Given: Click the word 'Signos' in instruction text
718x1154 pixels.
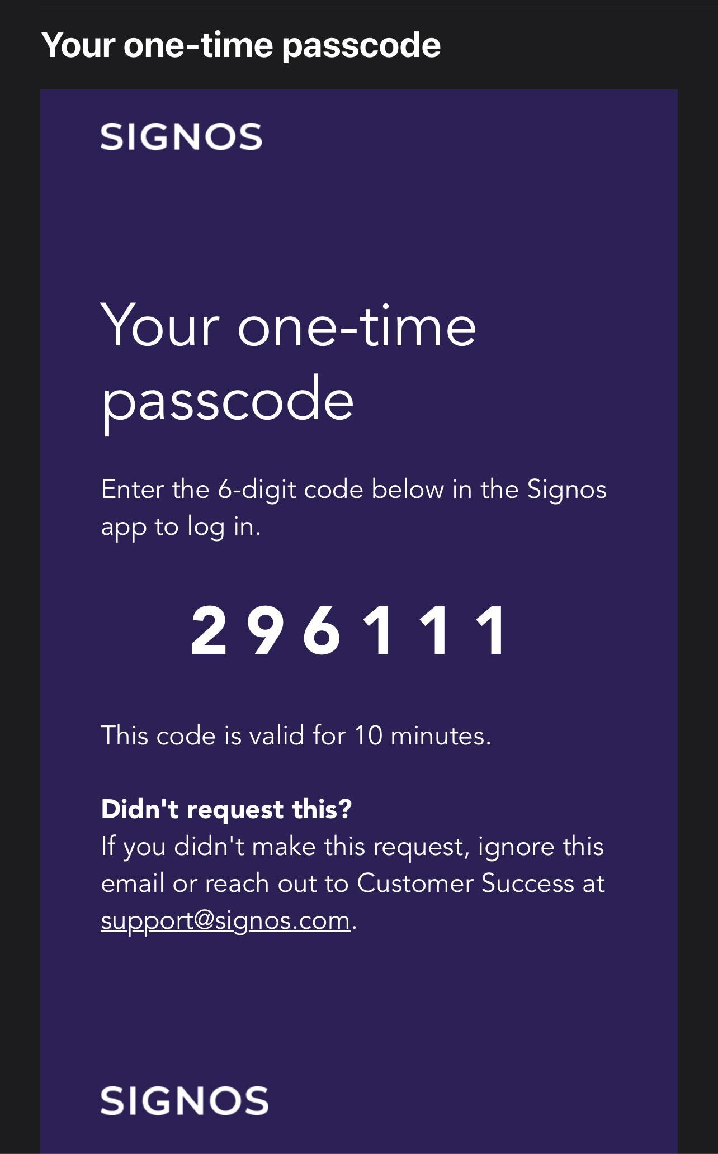Looking at the screenshot, I should [x=566, y=489].
